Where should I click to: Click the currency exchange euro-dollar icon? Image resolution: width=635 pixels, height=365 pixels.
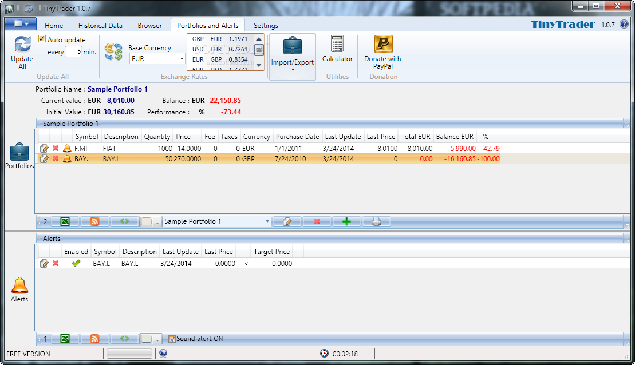click(x=113, y=52)
